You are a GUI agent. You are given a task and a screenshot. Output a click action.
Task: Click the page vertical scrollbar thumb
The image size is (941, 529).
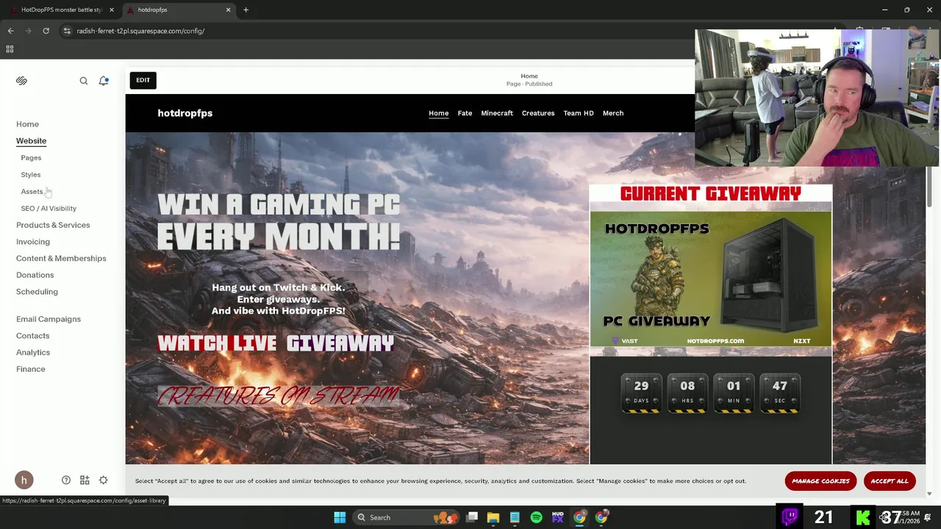(x=929, y=187)
